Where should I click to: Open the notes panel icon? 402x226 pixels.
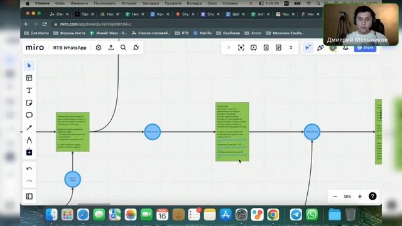[x=278, y=48]
